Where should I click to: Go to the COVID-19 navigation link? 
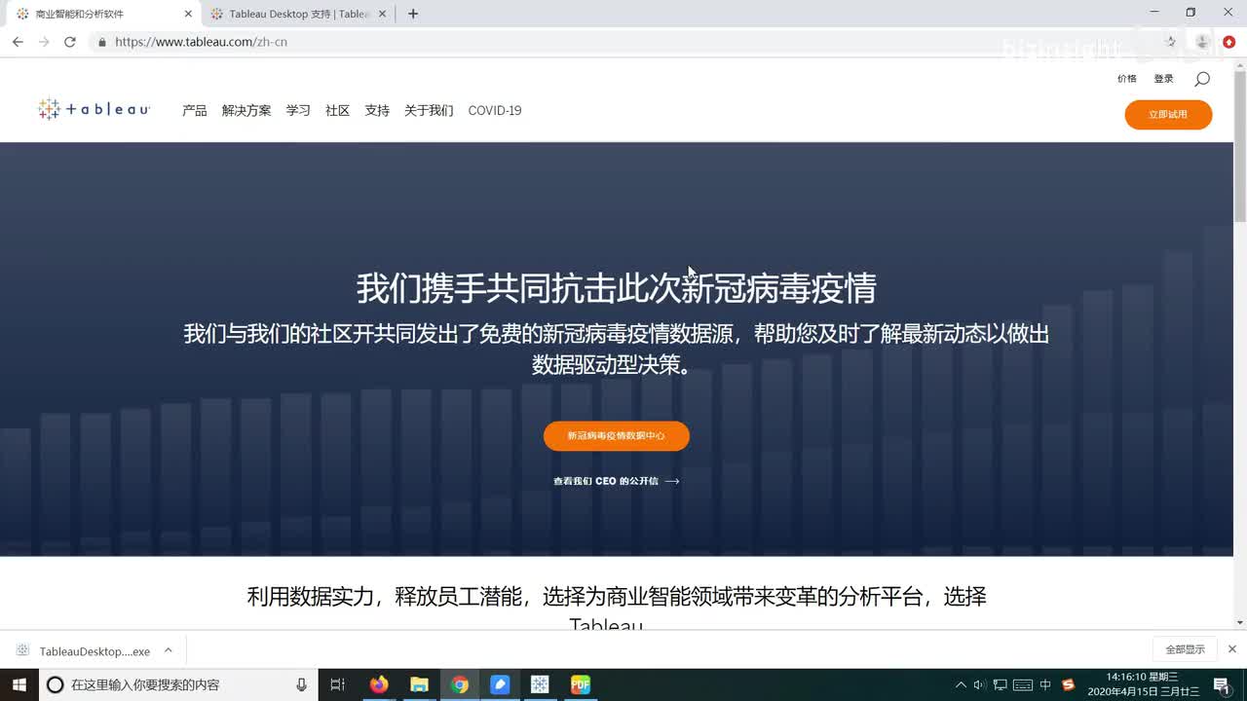[x=495, y=111]
